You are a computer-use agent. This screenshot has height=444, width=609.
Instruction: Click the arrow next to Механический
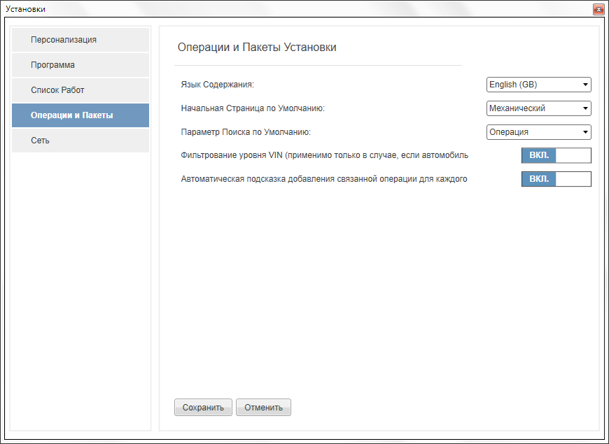585,108
